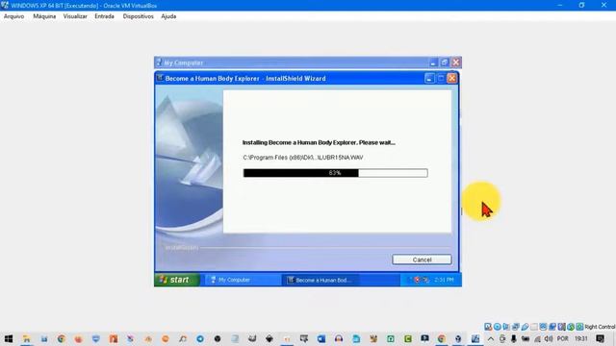Open the Windows notification center icon
This screenshot has height=346, width=616.
(600, 338)
